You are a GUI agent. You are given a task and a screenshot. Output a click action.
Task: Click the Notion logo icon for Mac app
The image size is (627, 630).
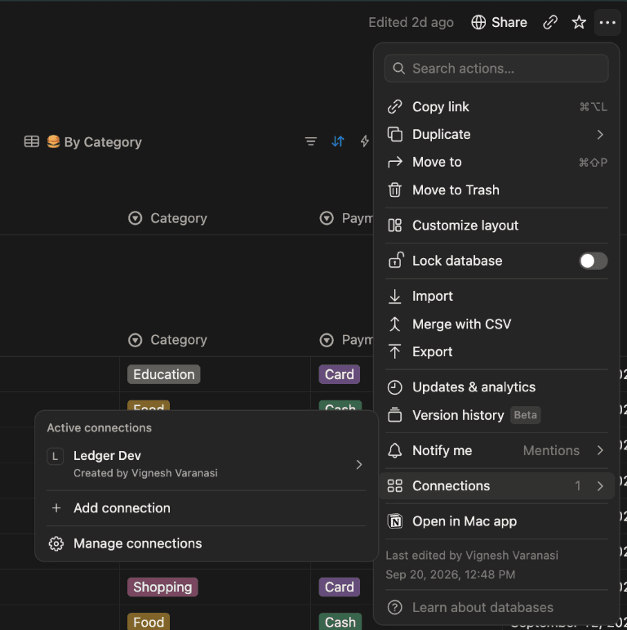coord(395,521)
